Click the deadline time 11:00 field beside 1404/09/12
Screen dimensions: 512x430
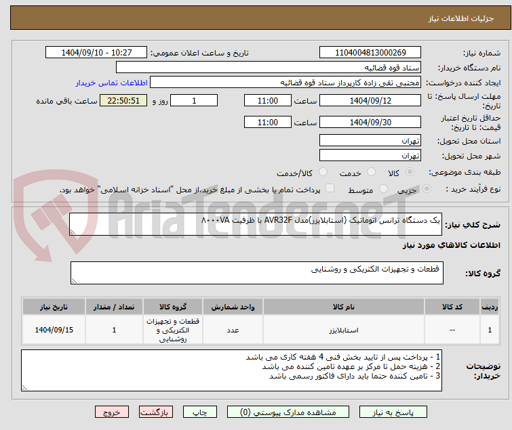click(268, 100)
